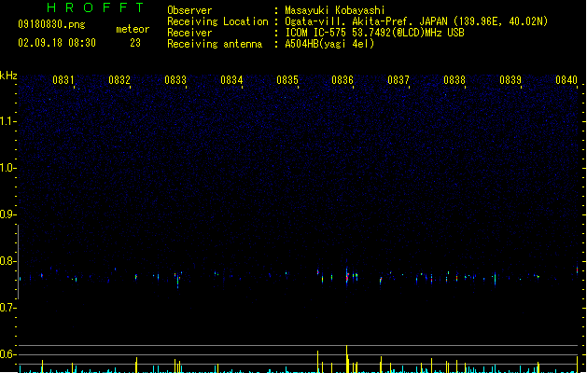Click the 0839 time marker
Viewport: 587px width, 373px height.
510,79
